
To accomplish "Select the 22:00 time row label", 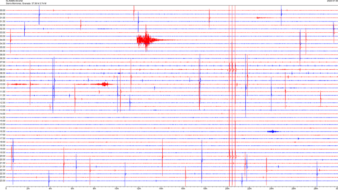I will click(3, 170).
